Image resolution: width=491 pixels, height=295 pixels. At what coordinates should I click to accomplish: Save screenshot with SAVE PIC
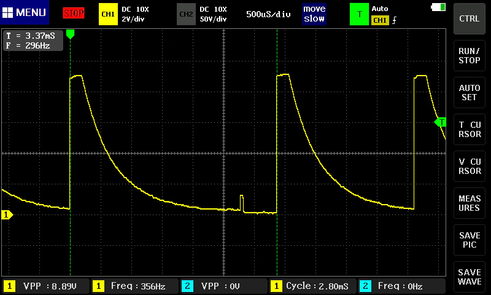pyautogui.click(x=469, y=240)
